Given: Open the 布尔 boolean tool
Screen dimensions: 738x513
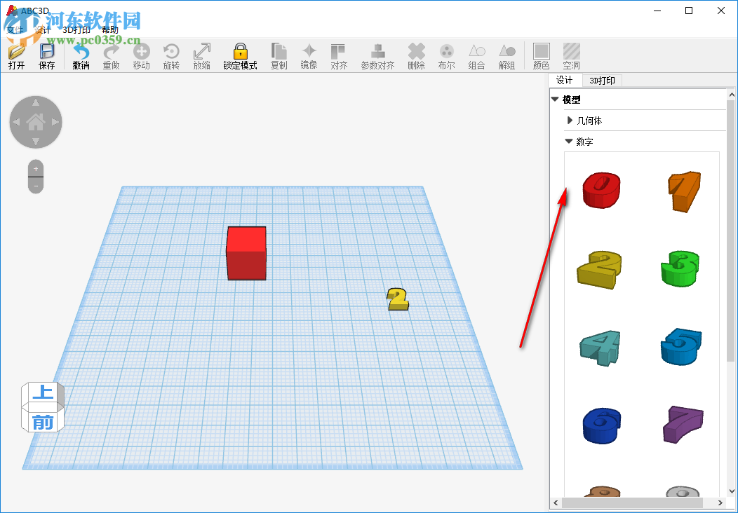Looking at the screenshot, I should (x=447, y=57).
